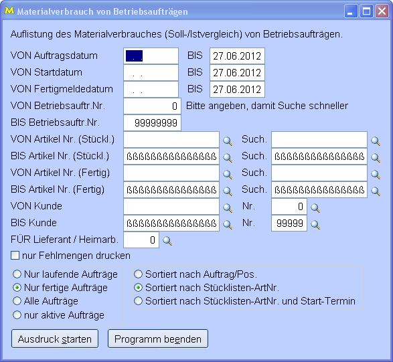Image resolution: width=393 pixels, height=362 pixels.
Task: Click the VON Startdatum date field
Action: click(151, 73)
